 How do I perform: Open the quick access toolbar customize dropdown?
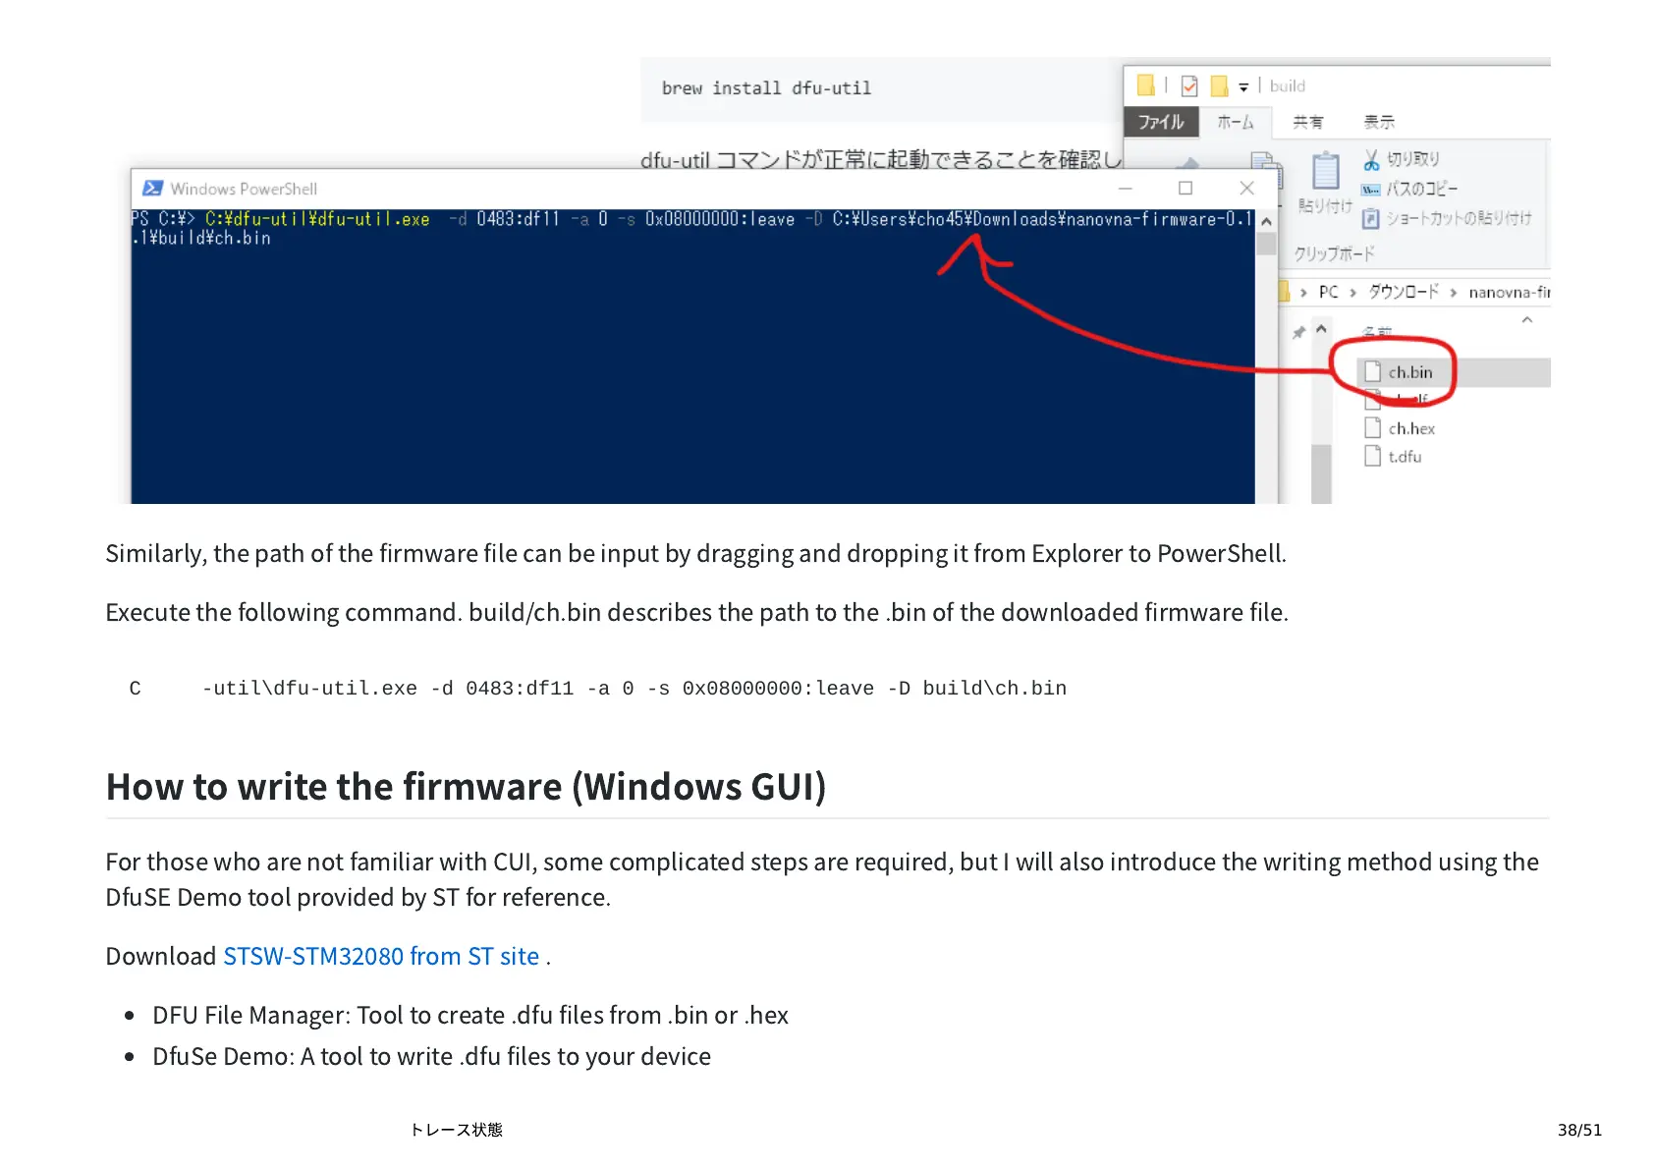coord(1243,87)
